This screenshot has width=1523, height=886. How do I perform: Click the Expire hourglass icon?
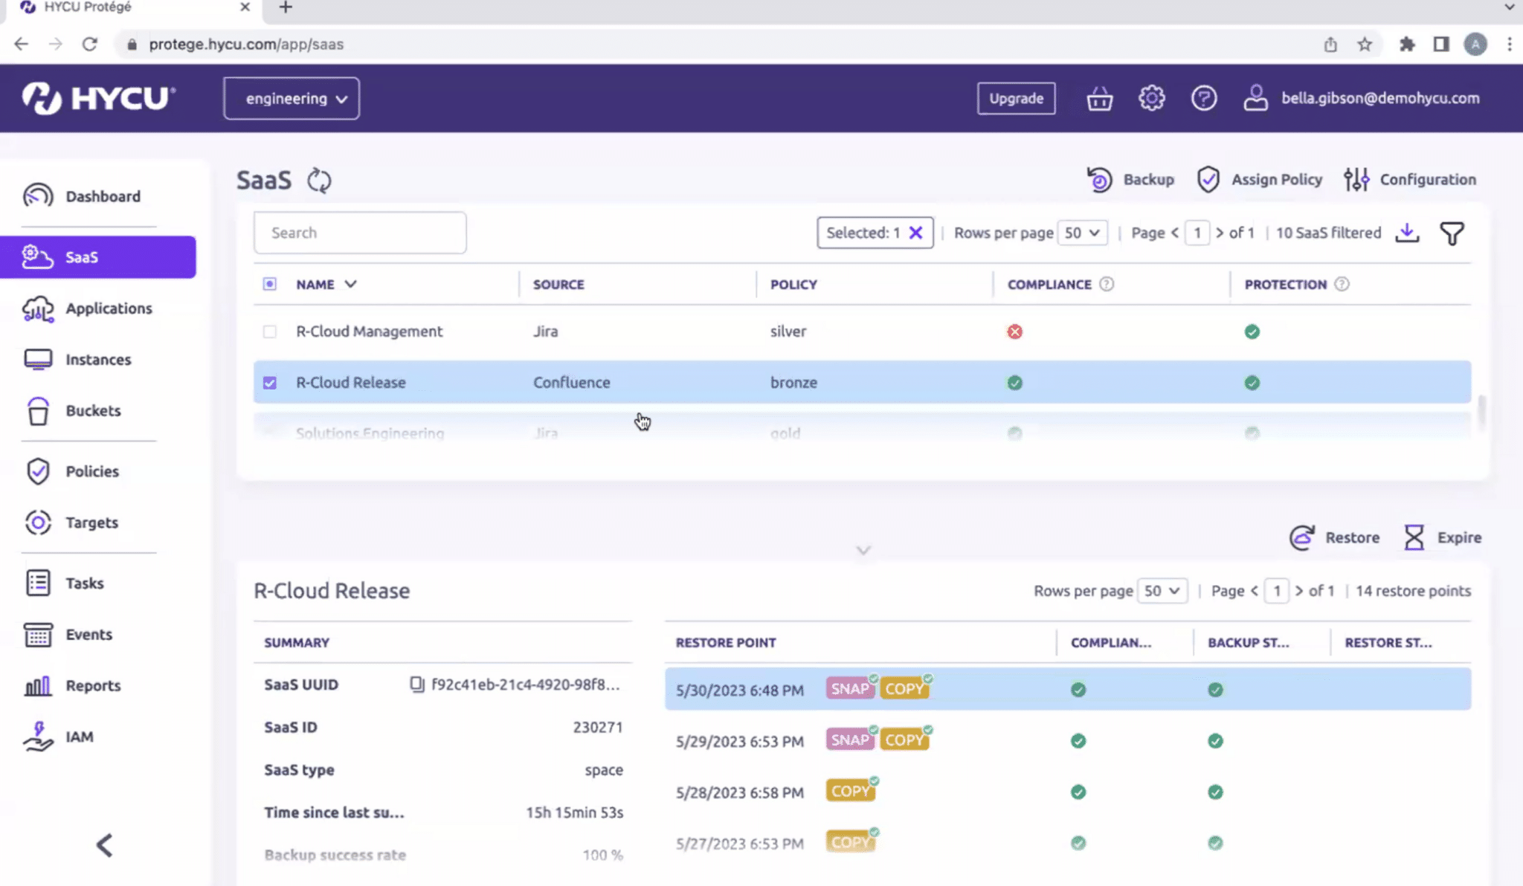[1414, 537]
